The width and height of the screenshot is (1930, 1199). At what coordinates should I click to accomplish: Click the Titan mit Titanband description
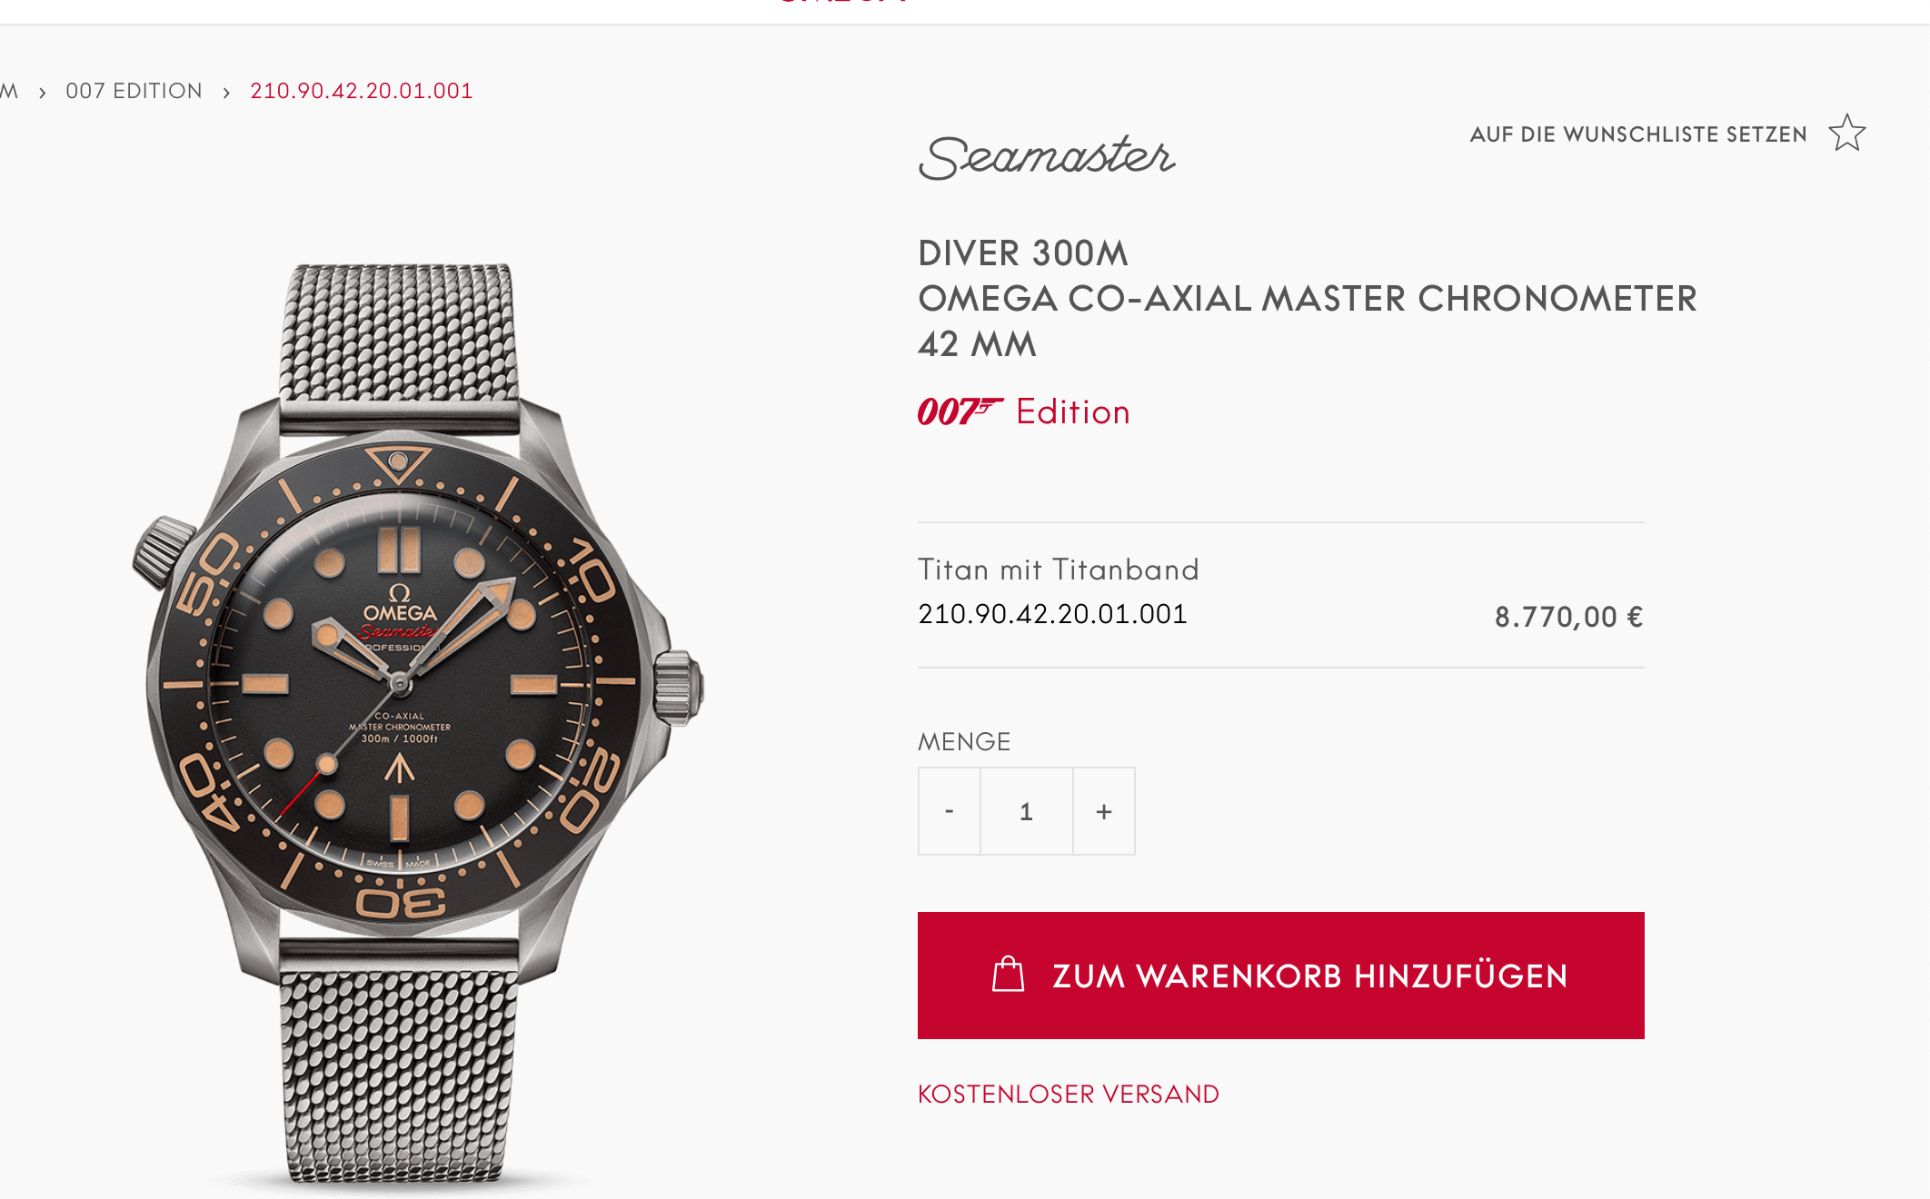[1059, 570]
